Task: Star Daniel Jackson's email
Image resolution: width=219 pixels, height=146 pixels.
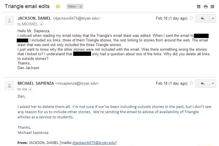Action: (x=191, y=18)
